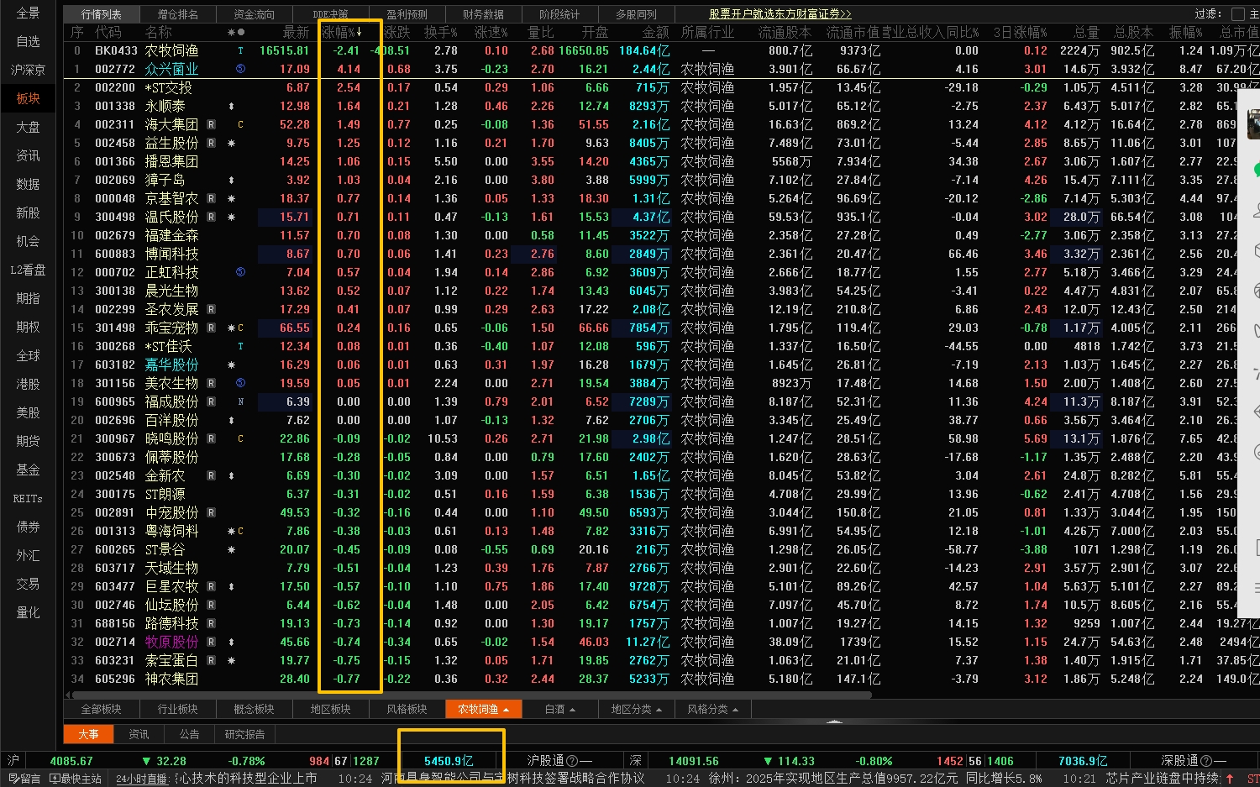Open L2看盘 in the left sidebar
Screen dimensions: 1260x787
point(28,270)
